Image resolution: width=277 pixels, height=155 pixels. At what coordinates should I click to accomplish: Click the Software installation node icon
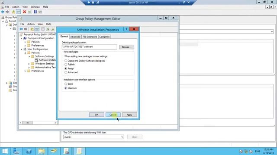(36, 60)
